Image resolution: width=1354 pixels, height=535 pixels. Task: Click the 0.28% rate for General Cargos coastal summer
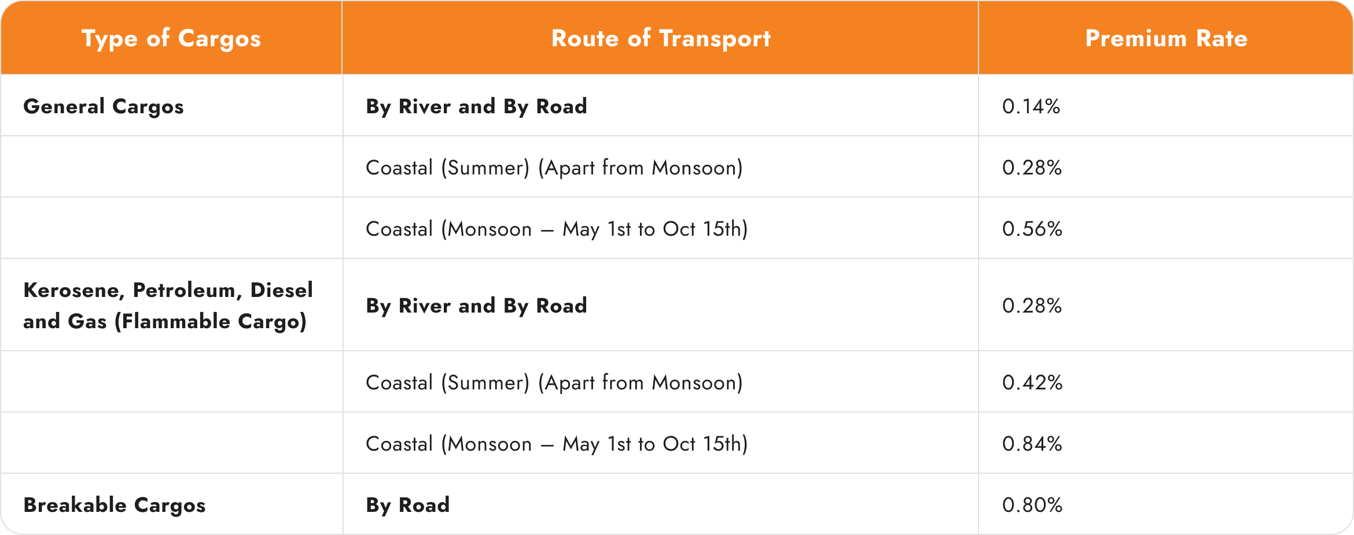(1032, 168)
